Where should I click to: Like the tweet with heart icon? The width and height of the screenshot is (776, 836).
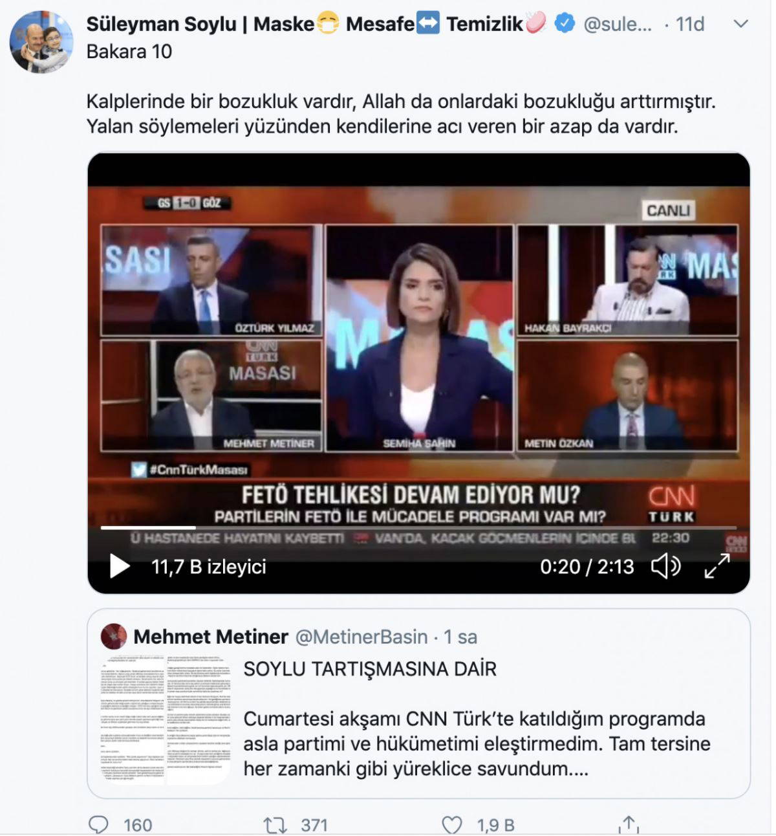click(451, 824)
